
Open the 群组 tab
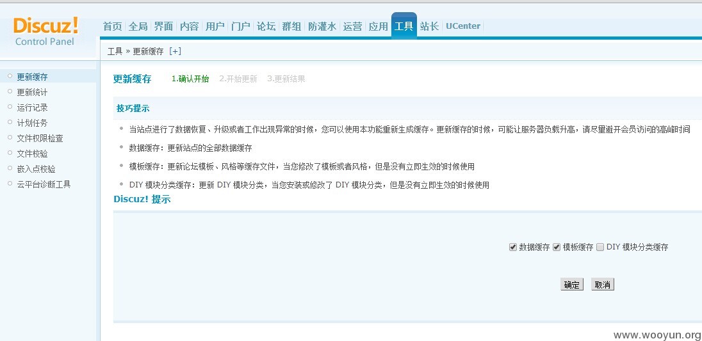tap(291, 26)
